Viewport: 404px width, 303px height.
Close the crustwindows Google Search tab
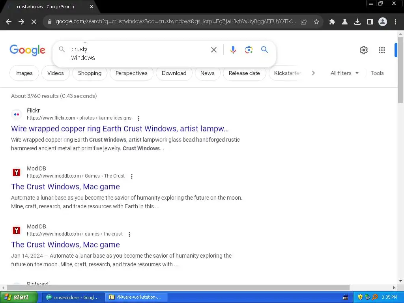(92, 7)
